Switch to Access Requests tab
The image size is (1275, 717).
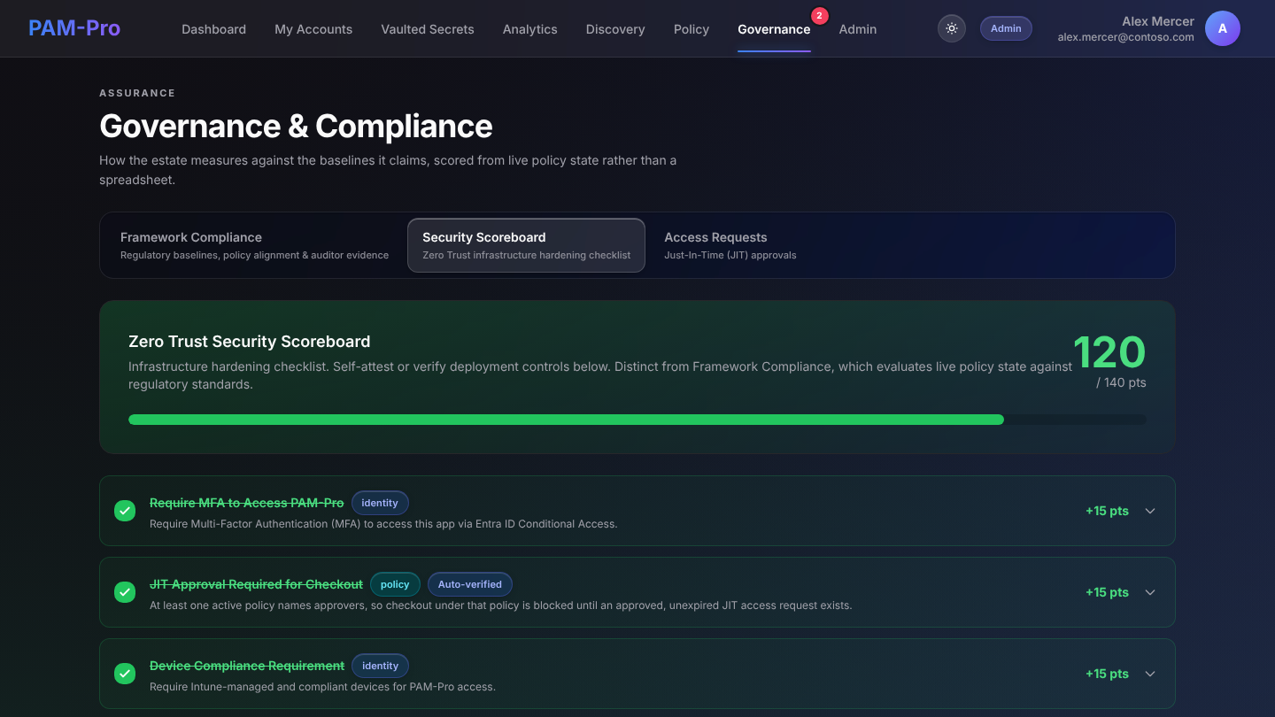point(730,245)
